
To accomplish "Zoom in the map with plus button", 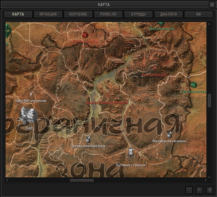I will point(199,190).
